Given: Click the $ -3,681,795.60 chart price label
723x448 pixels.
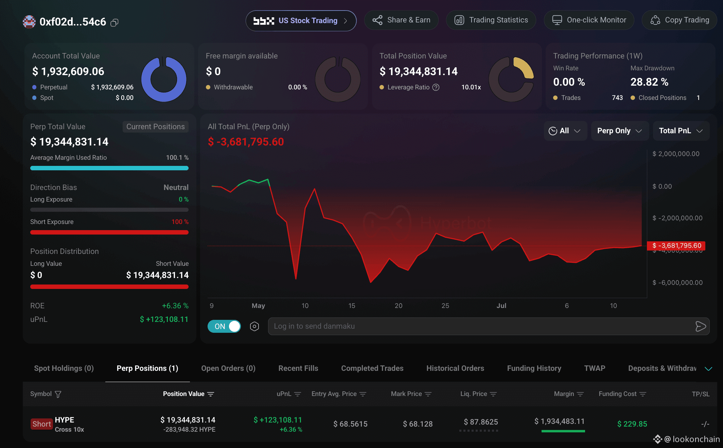Looking at the screenshot, I should pyautogui.click(x=676, y=246).
